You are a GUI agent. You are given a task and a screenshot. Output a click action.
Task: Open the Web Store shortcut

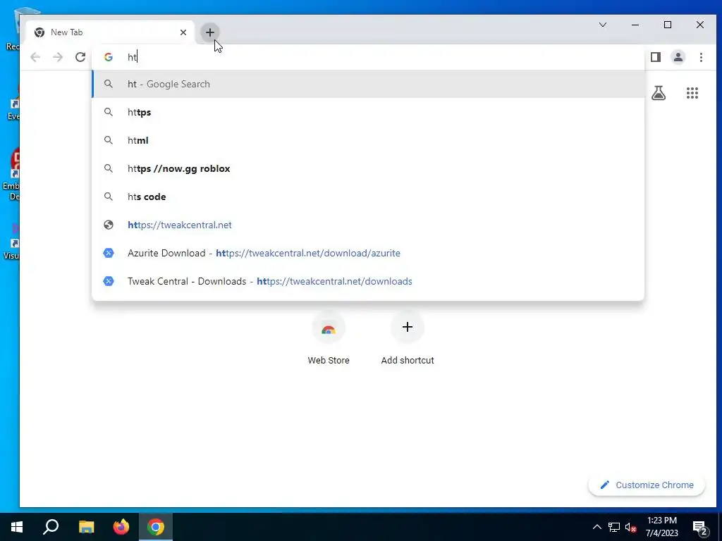(329, 338)
